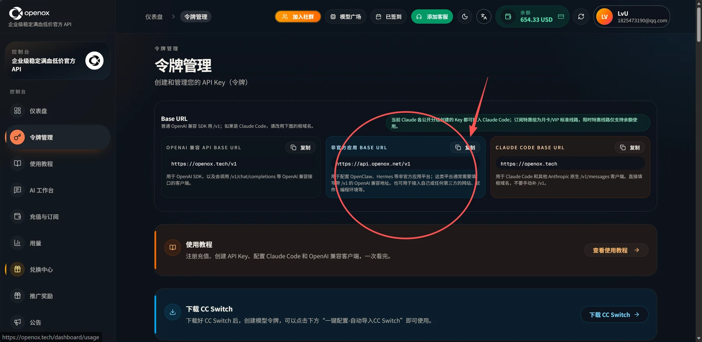The height and width of the screenshot is (342, 702).
Task: Click the book icon in 使用教程 card
Action: [173, 248]
